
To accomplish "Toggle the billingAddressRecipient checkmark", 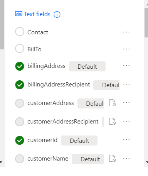I will pos(20,85).
